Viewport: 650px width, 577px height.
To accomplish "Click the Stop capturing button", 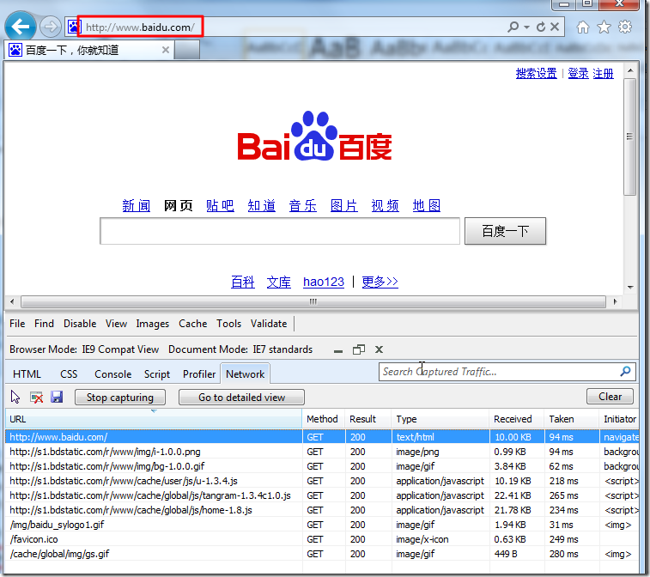I will pyautogui.click(x=120, y=397).
